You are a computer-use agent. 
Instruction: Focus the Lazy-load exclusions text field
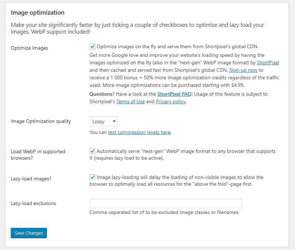tap(166, 203)
